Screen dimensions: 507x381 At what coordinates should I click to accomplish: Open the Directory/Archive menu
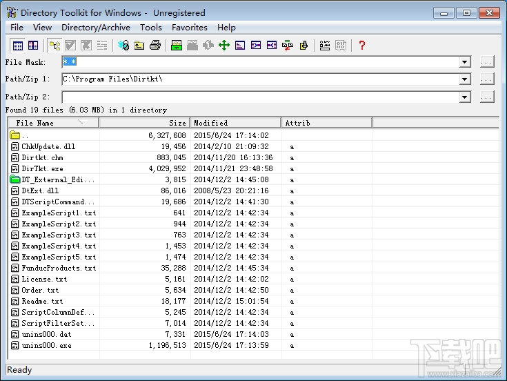coord(95,28)
